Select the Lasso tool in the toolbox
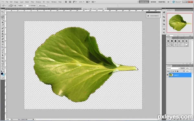Image resolution: width=194 pixels, height=121 pixels. coord(3,17)
